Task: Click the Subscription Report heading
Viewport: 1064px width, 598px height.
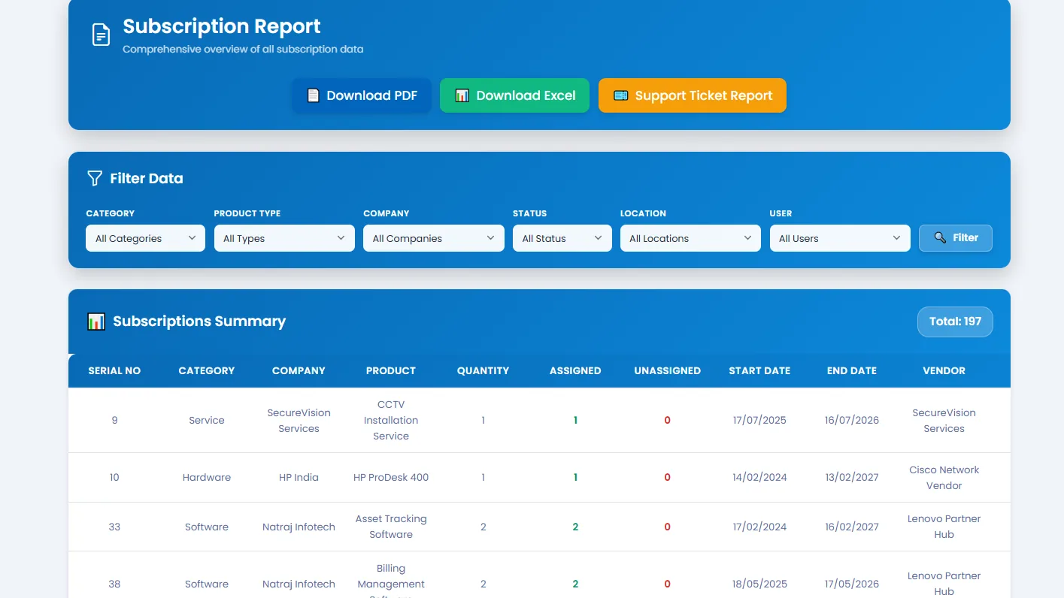Action: point(222,26)
